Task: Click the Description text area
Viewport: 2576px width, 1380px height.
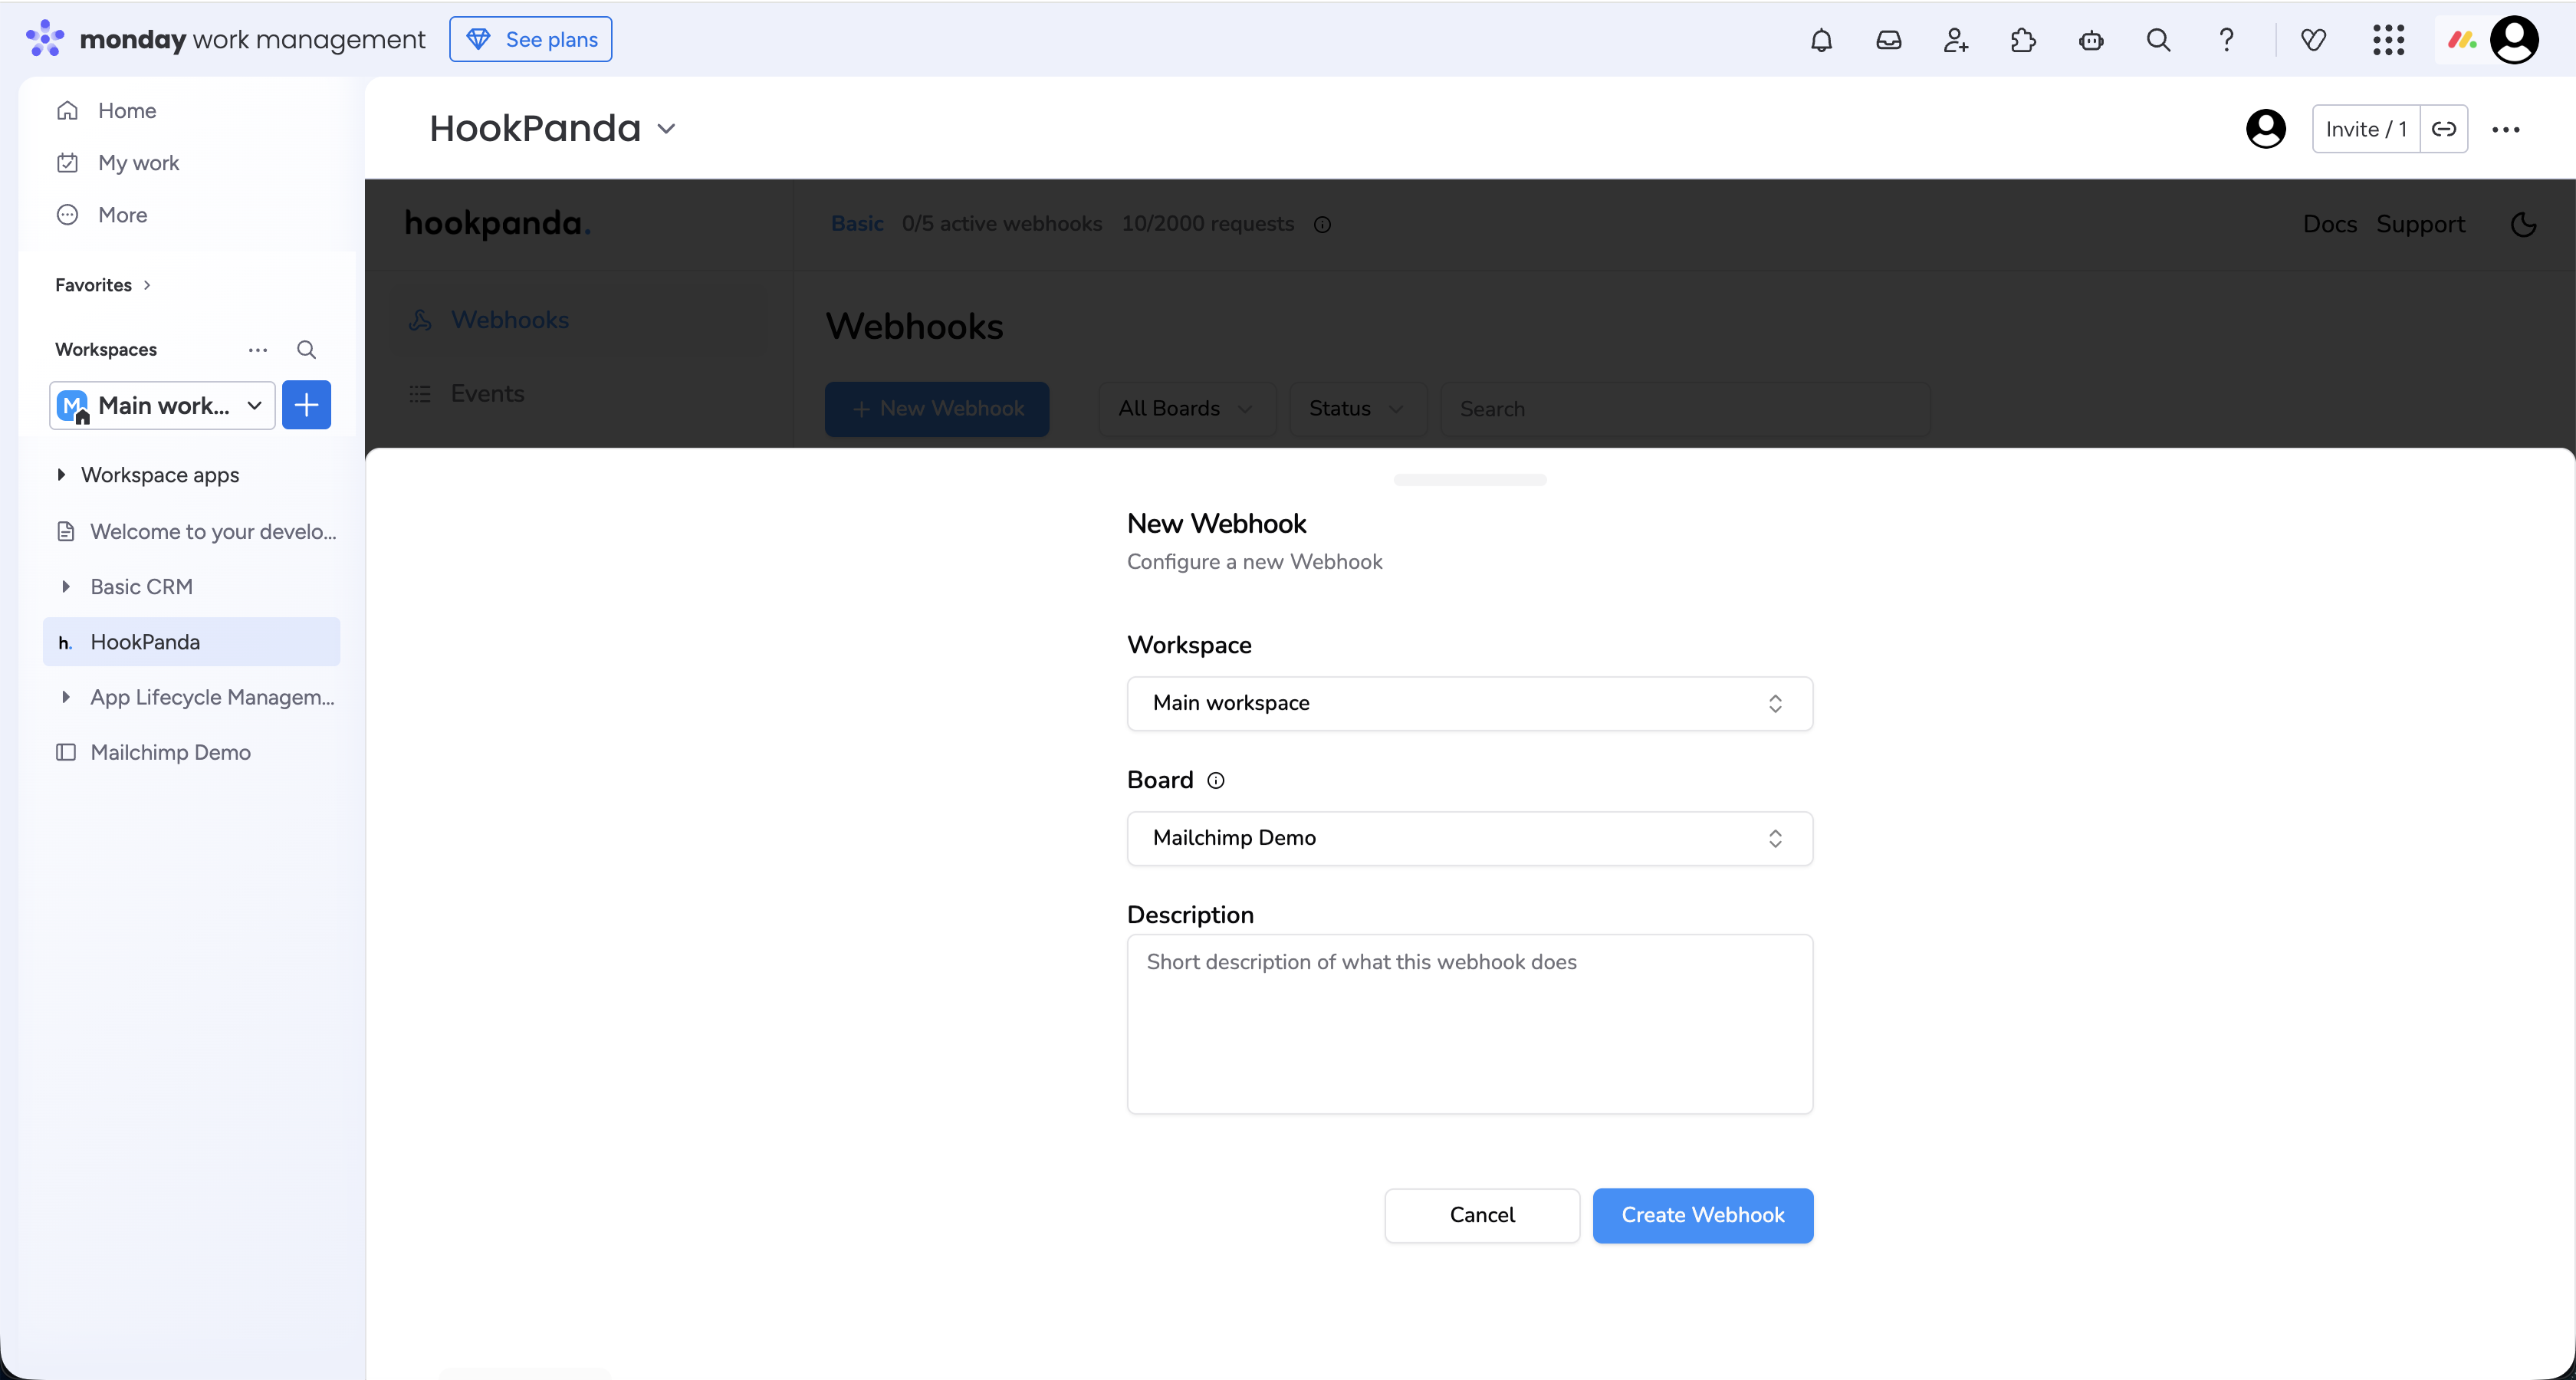Action: coord(1469,1023)
